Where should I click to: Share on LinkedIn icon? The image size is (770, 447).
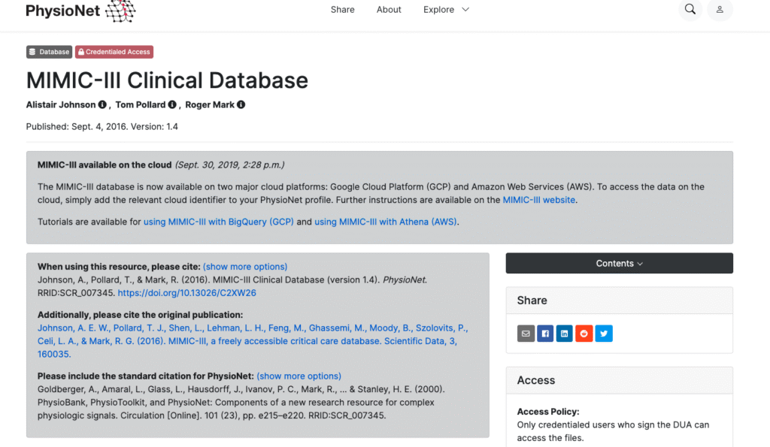click(x=565, y=334)
